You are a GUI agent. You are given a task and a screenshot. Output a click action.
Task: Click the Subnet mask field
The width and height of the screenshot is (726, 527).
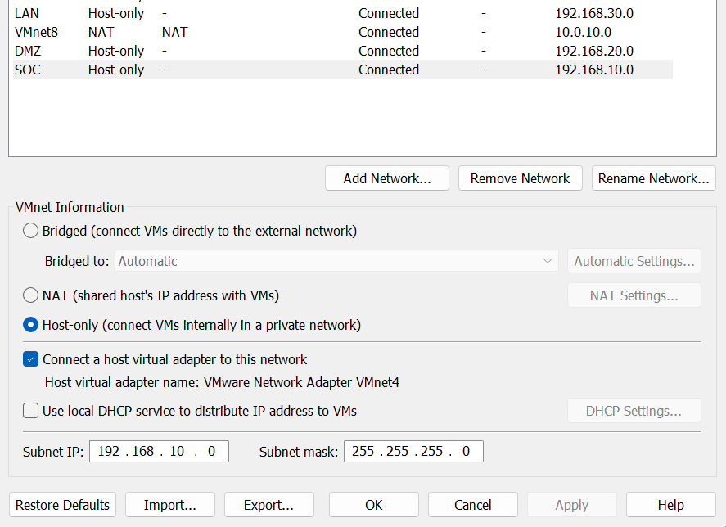click(413, 451)
